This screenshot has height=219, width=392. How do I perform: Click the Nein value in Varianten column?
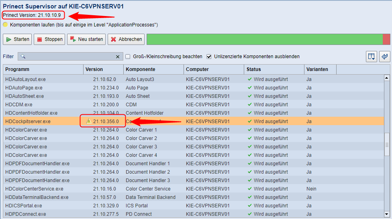point(311,189)
